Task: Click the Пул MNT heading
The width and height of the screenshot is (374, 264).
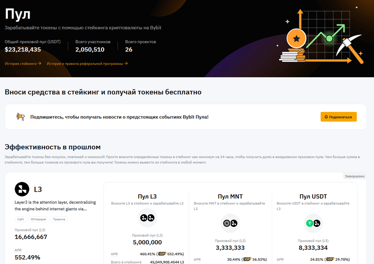Action: coord(230,196)
